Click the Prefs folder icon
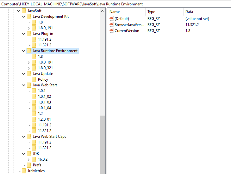The height and width of the screenshot is (174, 231). 29,165
